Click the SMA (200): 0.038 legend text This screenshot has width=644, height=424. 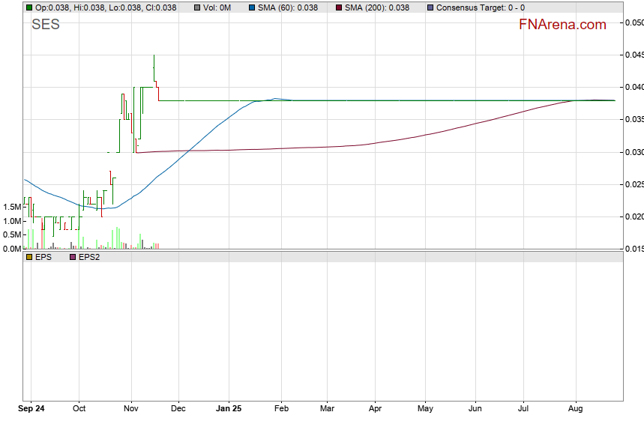[377, 7]
